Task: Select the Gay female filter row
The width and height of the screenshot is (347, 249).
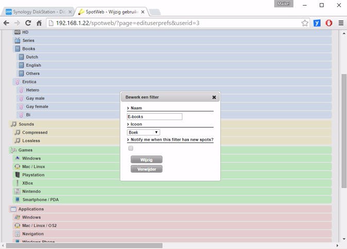Action: coord(174,107)
